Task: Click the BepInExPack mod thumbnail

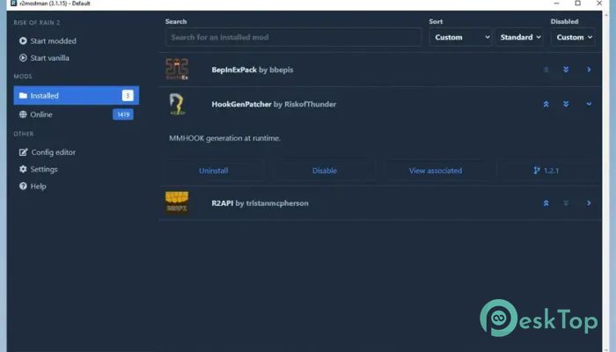Action: pyautogui.click(x=177, y=70)
